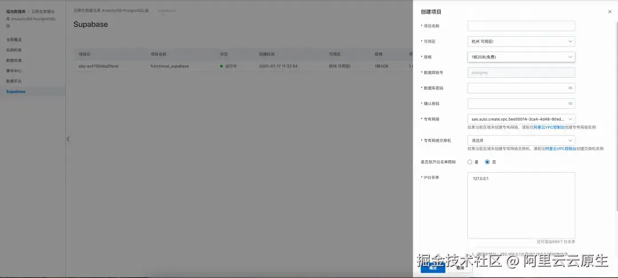The image size is (618, 278).
Task: Click the 项目ID column header
Action: tap(84, 54)
